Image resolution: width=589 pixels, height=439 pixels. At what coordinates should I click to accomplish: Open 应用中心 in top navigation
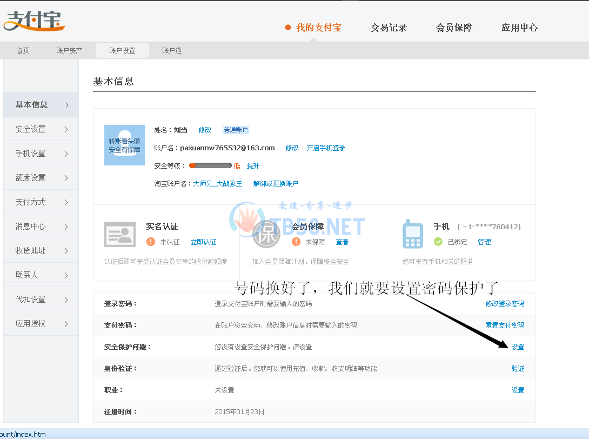(519, 28)
